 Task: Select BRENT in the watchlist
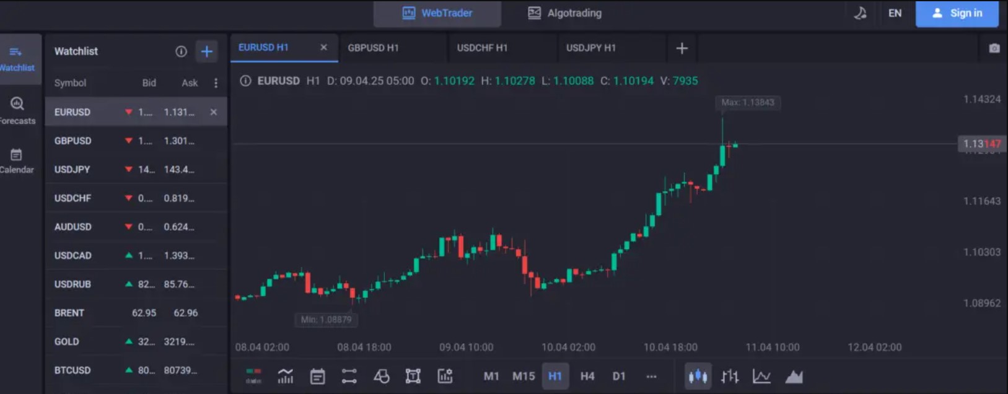pyautogui.click(x=136, y=313)
